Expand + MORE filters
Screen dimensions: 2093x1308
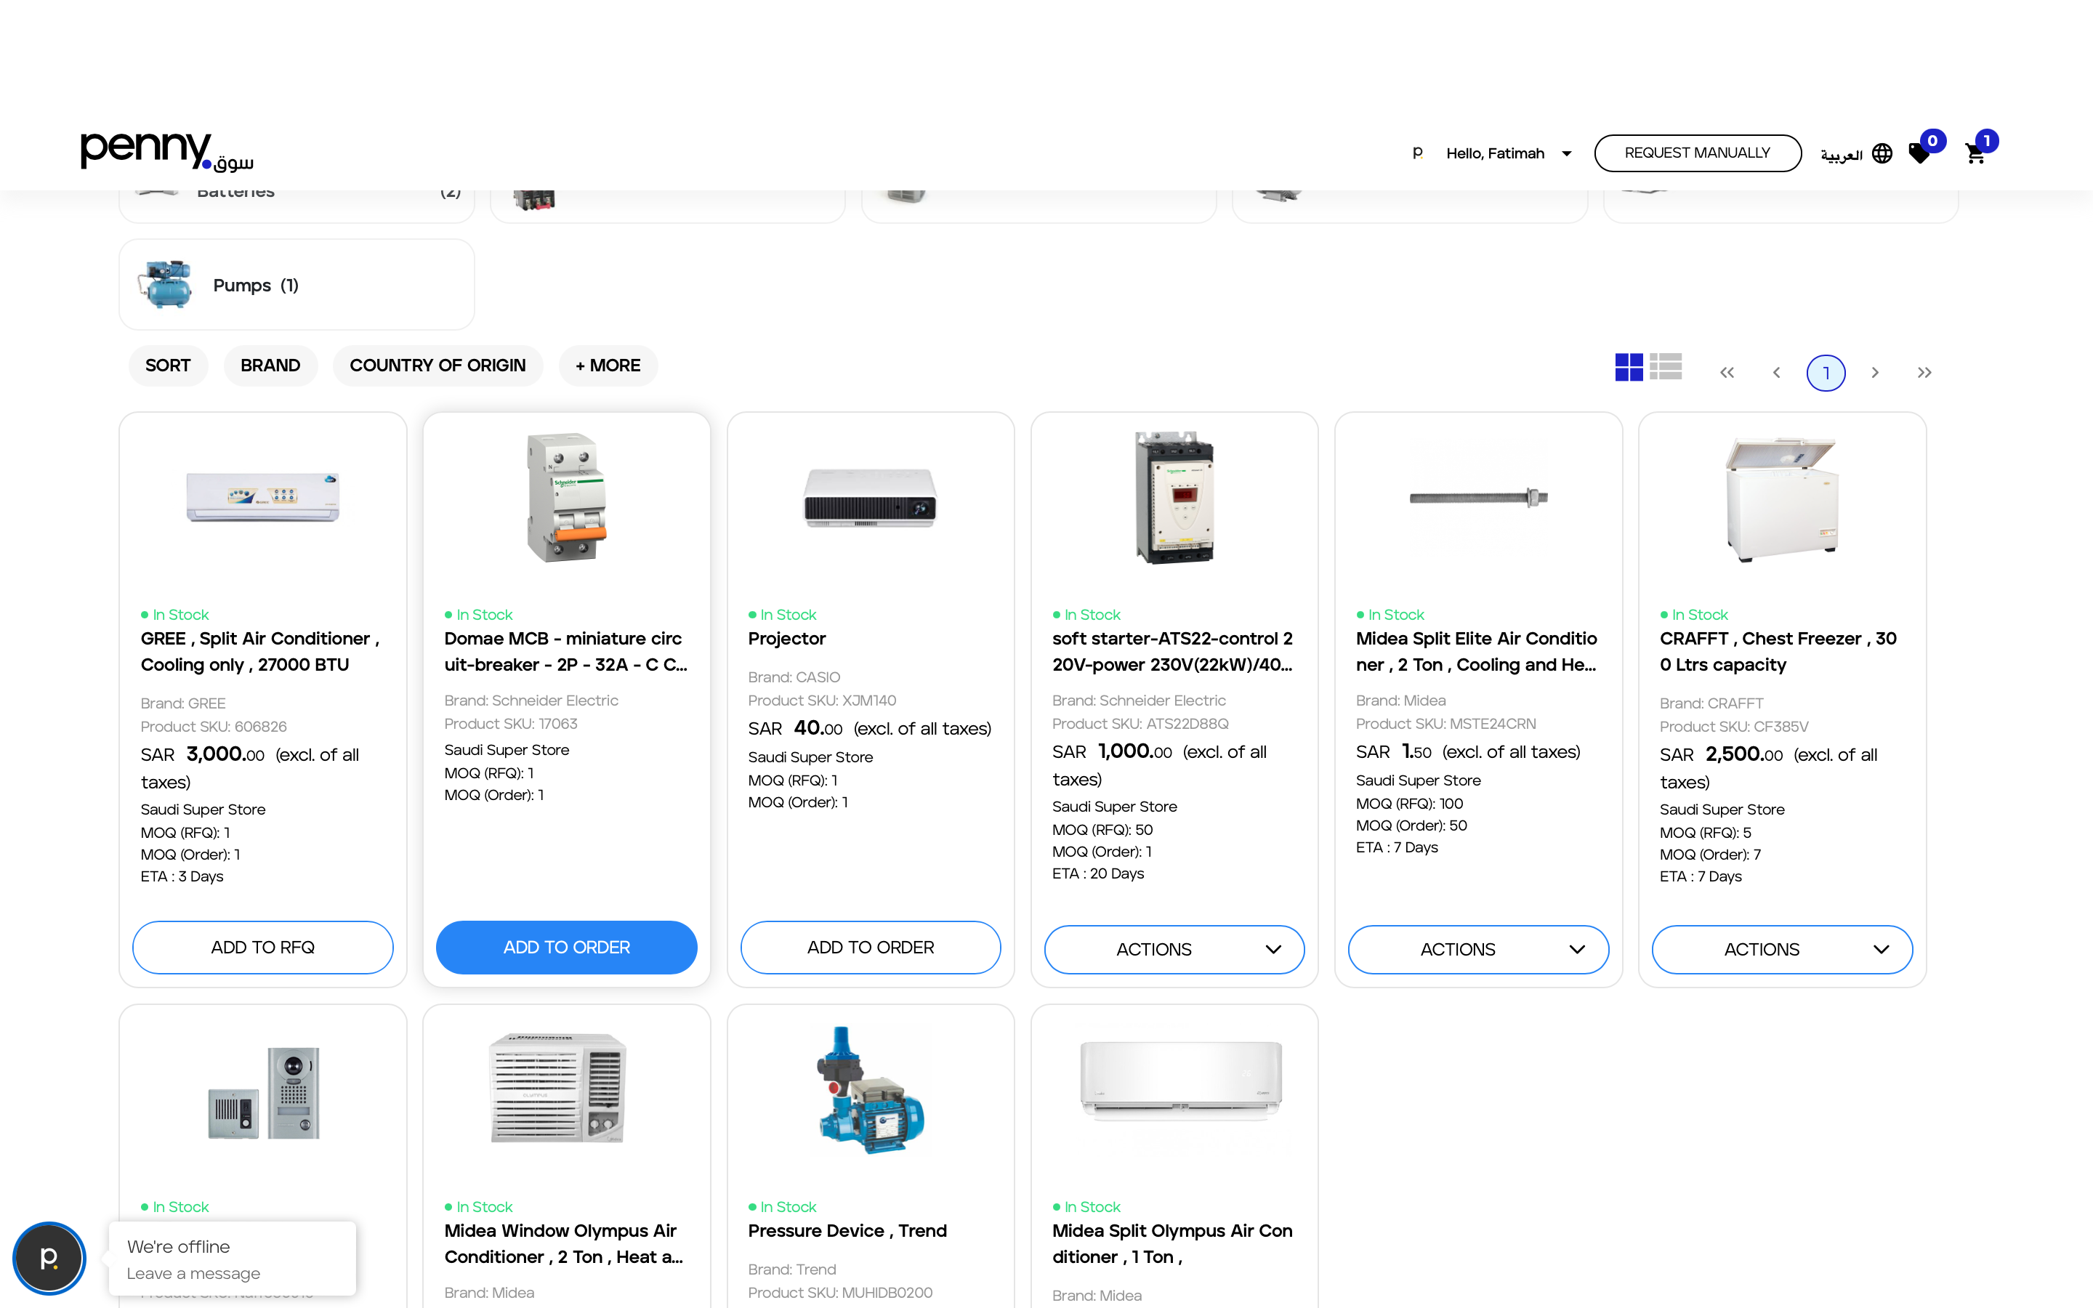[x=608, y=365]
